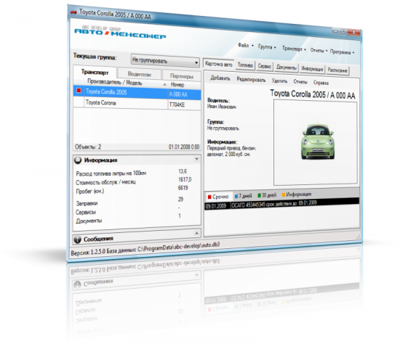Select the Toyota Corolla 2005 row
This screenshot has height=344, width=400.
137,93
